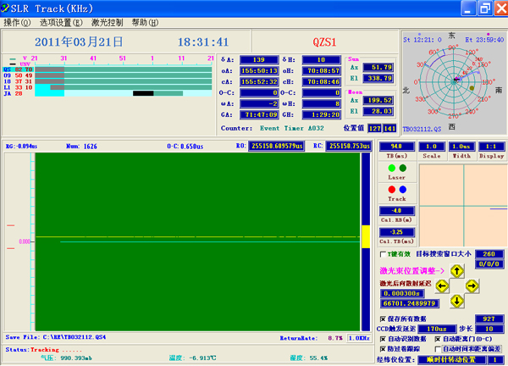Viewport: 508px width, 366px height.
Task: Toggle 自动识别数据 checkbox
Action: 383,339
